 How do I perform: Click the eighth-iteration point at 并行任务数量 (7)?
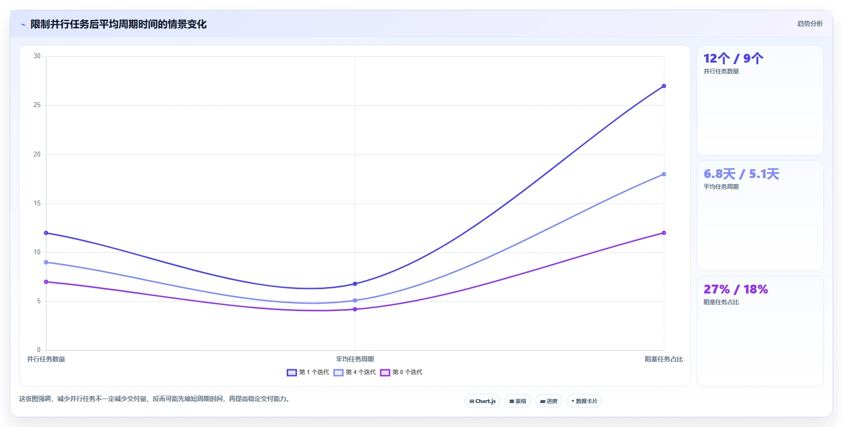click(46, 282)
